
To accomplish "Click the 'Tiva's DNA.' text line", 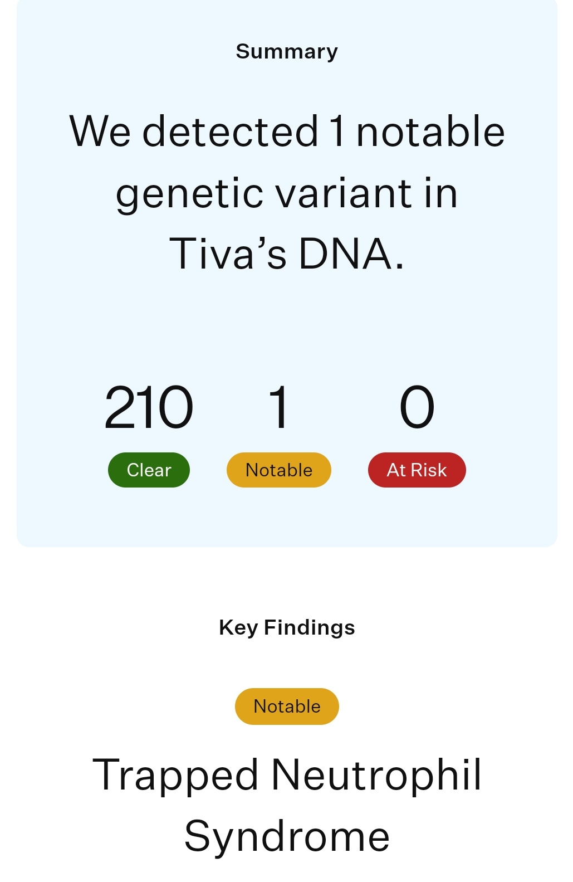I will 287,254.
